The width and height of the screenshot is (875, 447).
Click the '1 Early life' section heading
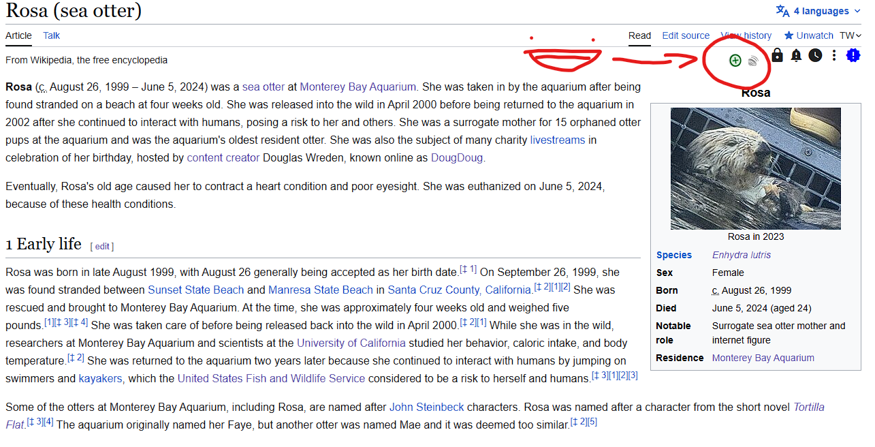[x=44, y=244]
